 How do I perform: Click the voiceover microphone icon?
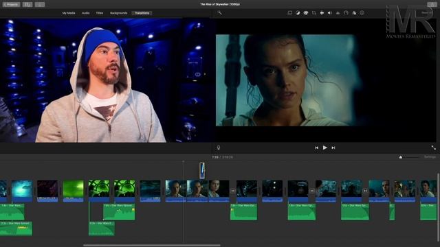[x=219, y=148]
